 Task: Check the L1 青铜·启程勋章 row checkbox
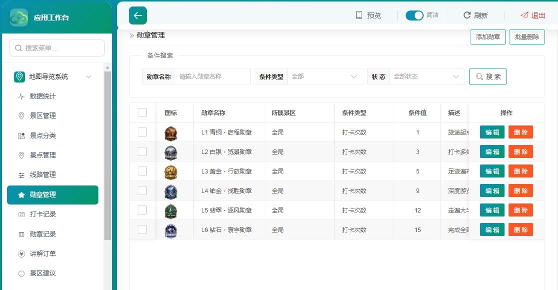coord(142,132)
